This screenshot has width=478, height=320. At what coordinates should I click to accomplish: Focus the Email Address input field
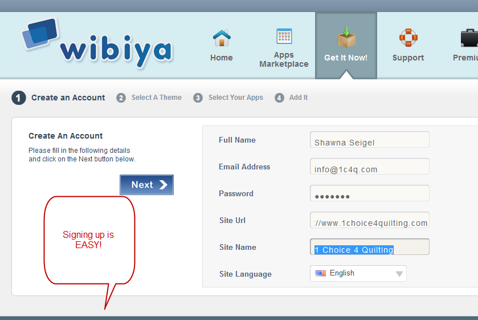[370, 167]
